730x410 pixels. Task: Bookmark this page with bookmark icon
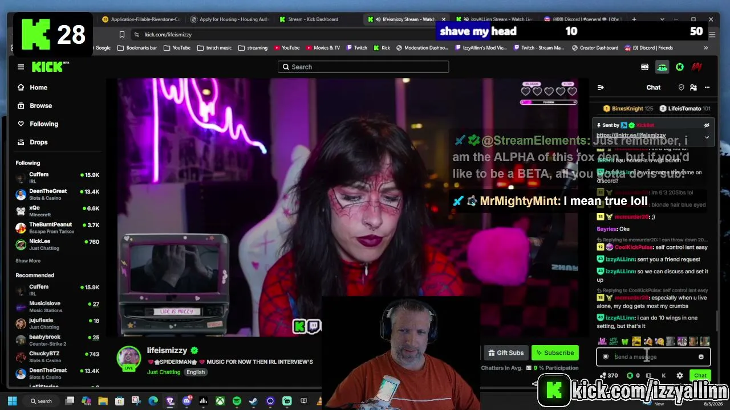point(121,35)
